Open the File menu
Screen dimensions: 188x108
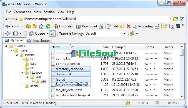[x=8, y=12]
